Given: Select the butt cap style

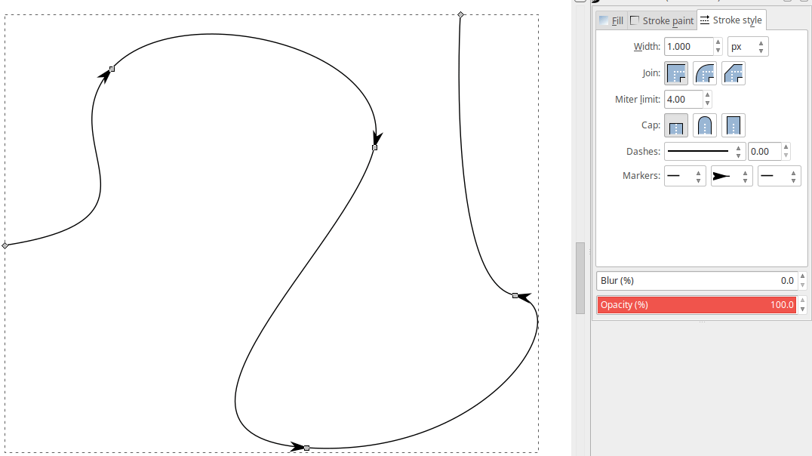Looking at the screenshot, I should coord(676,125).
